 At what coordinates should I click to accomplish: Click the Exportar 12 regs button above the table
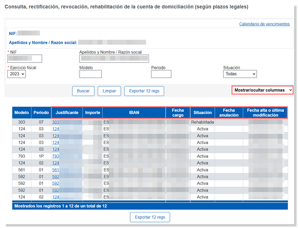pyautogui.click(x=144, y=91)
